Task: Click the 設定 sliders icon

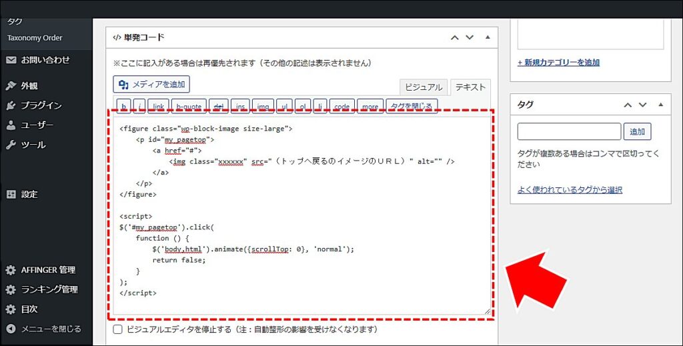Action: [x=11, y=195]
